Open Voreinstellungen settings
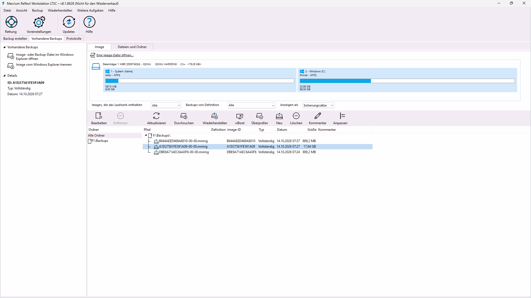This screenshot has width=531, height=298. 39,22
